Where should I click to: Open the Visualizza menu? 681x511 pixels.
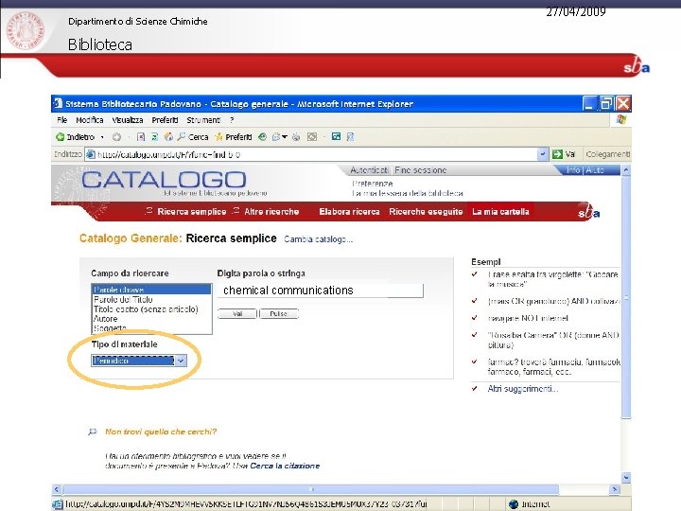[x=128, y=120]
